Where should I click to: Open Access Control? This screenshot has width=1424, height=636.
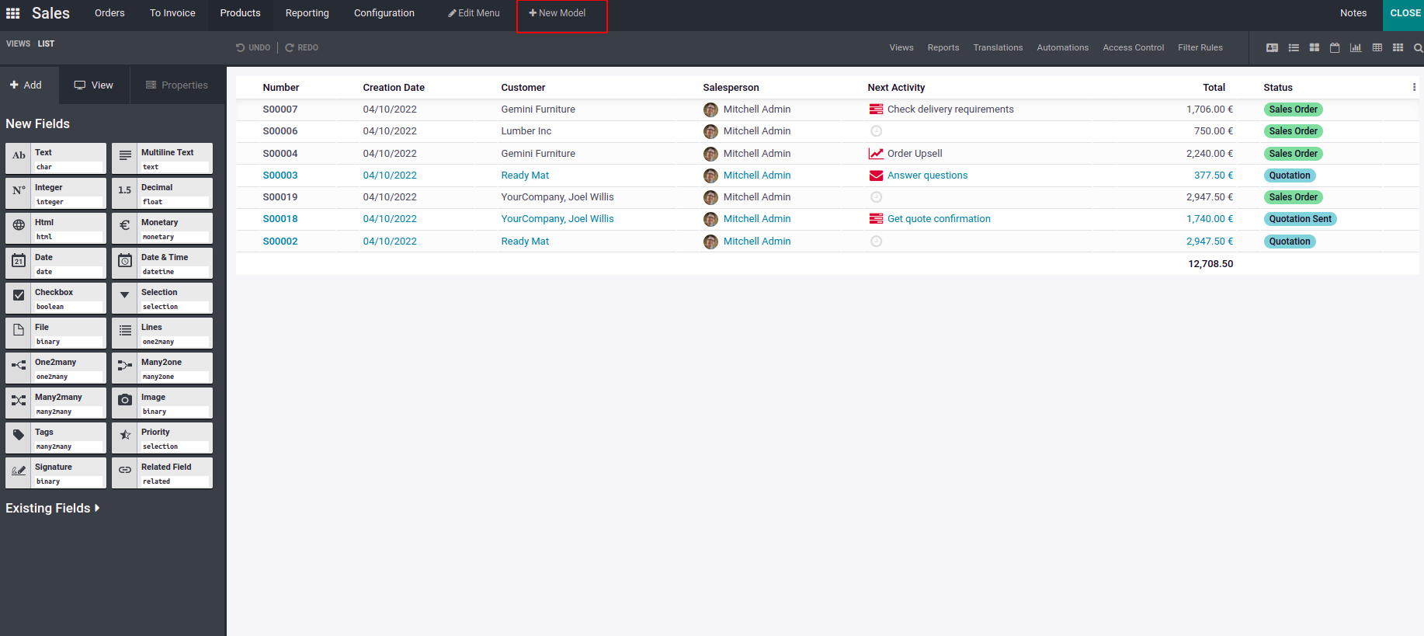(x=1134, y=47)
